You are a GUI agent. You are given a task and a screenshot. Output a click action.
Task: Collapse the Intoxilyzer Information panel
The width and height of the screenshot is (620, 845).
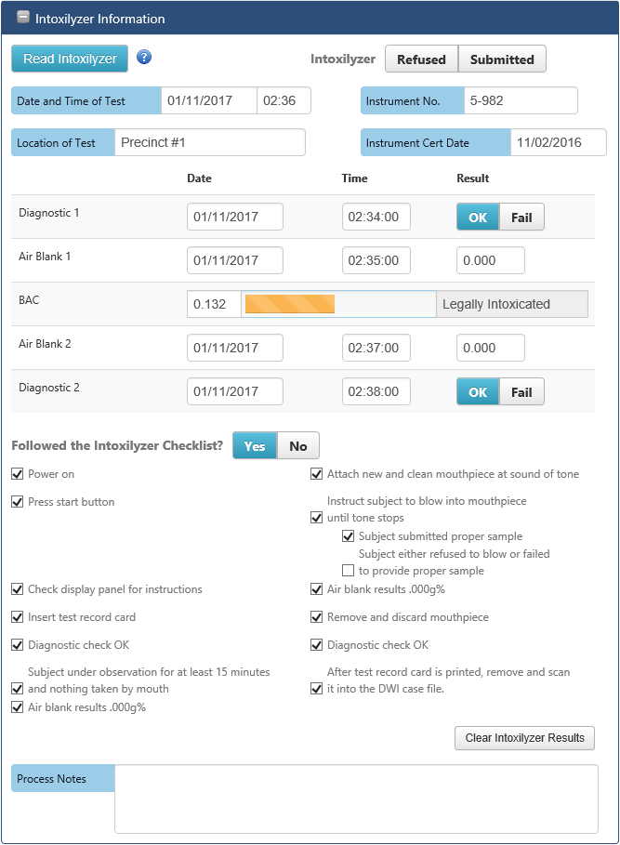[23, 18]
